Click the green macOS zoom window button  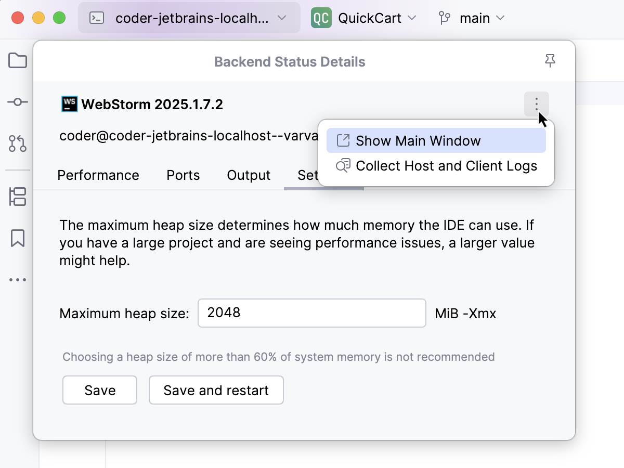click(59, 18)
